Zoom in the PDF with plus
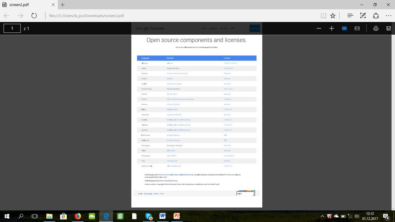395x222 pixels. coord(331,29)
